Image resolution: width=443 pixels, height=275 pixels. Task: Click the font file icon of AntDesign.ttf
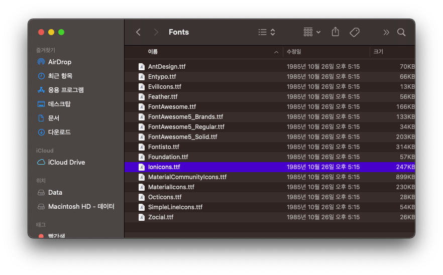click(x=142, y=67)
